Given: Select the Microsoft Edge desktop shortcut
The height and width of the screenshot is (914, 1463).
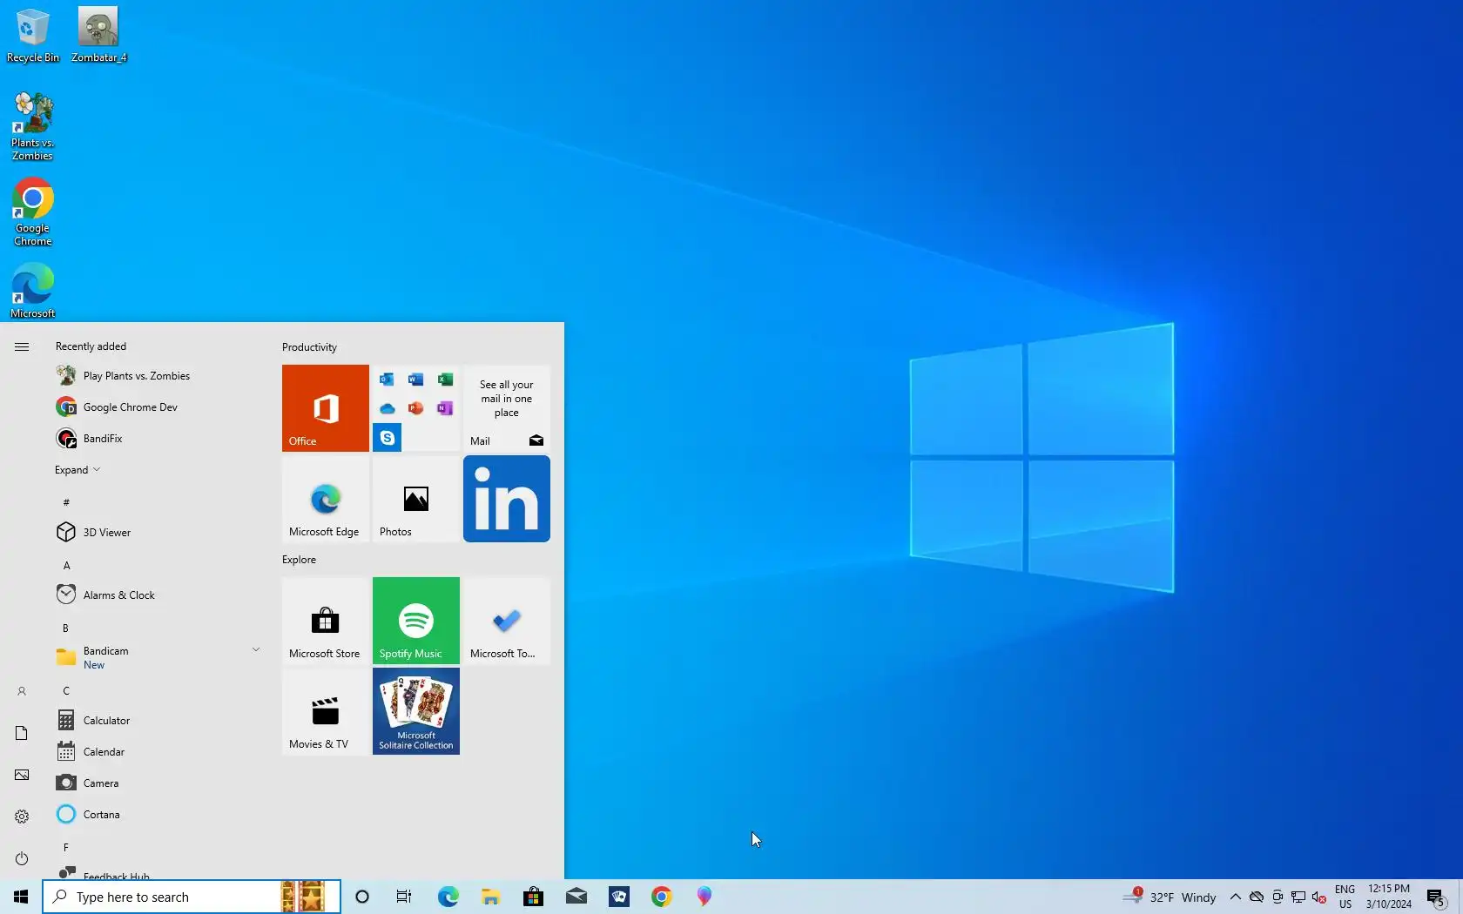Looking at the screenshot, I should 33,291.
